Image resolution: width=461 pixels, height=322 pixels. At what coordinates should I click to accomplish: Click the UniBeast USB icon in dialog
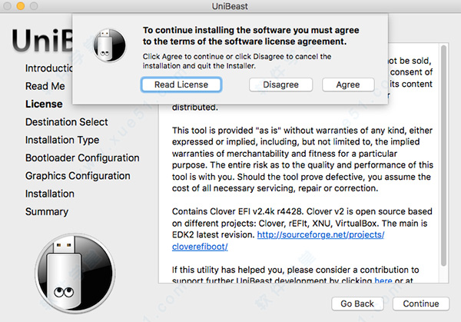coord(109,45)
